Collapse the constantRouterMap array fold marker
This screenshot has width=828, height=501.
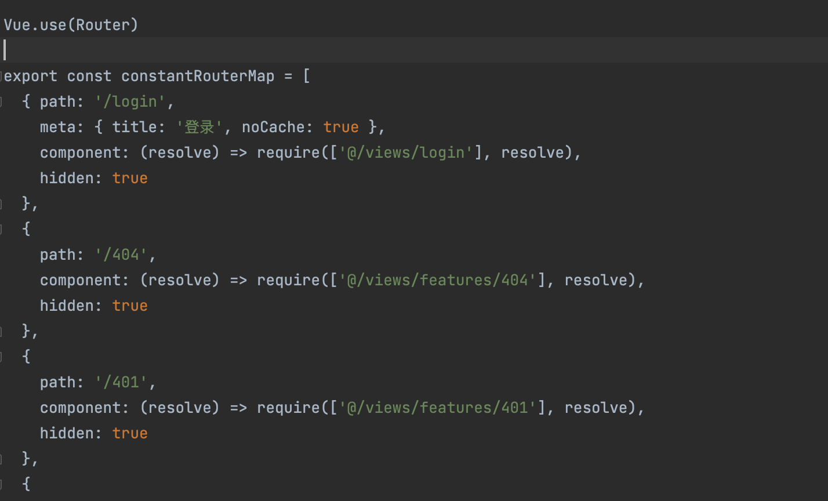2,76
